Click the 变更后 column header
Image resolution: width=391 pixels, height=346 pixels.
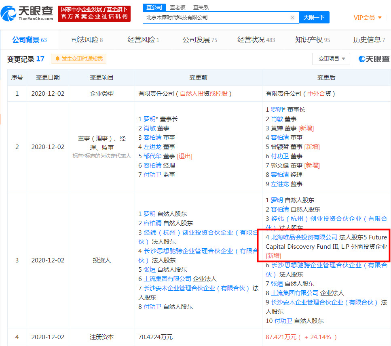click(326, 78)
